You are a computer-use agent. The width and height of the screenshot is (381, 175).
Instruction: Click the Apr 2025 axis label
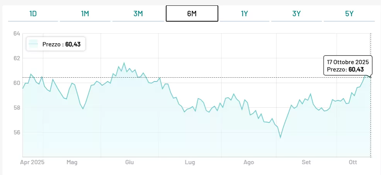point(32,162)
